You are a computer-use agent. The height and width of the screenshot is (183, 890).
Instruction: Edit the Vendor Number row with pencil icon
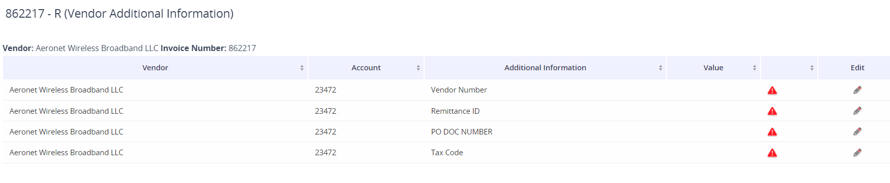point(857,90)
